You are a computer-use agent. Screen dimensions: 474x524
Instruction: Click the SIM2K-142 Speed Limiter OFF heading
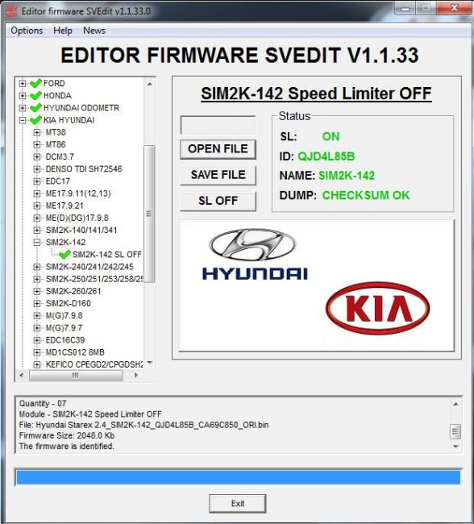tap(316, 94)
